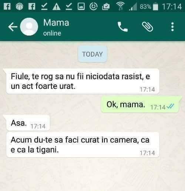Start a voice call with Mama
This screenshot has height=191, width=185.
click(122, 27)
